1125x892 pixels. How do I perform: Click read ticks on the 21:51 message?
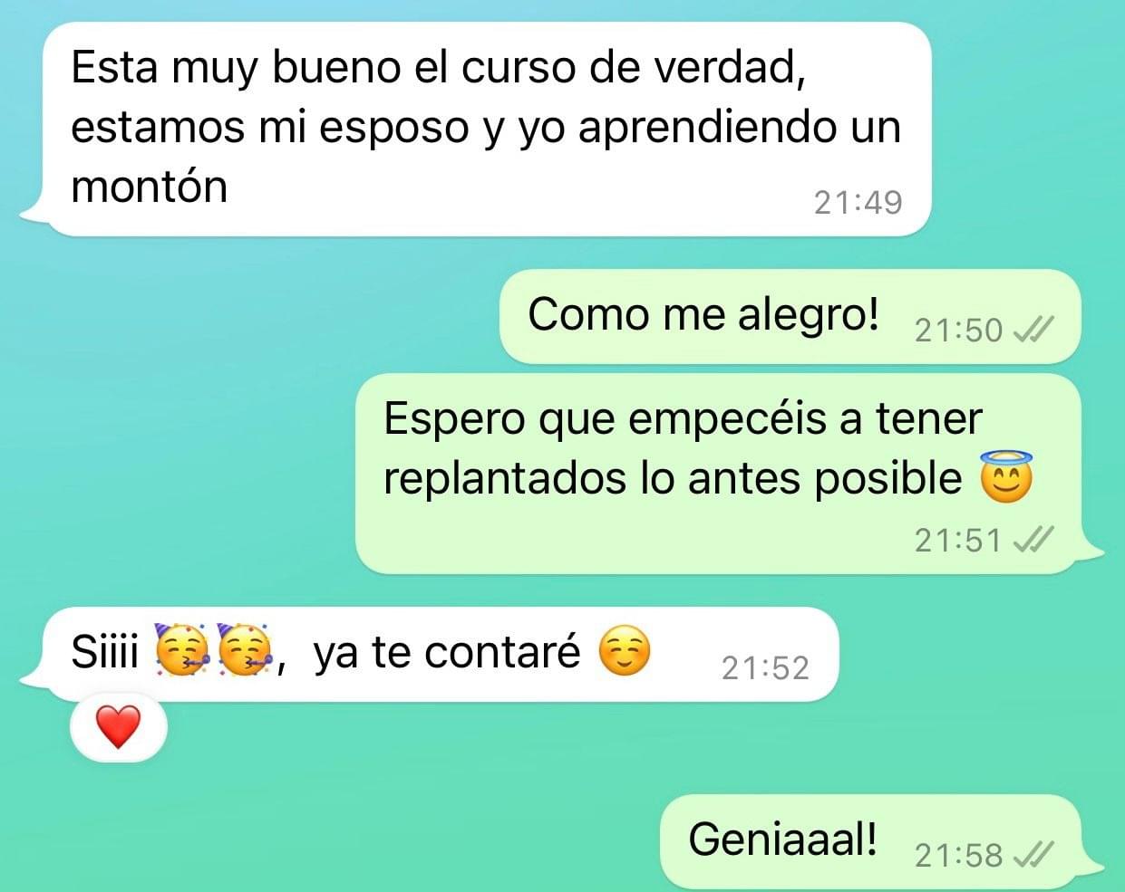tap(1033, 541)
